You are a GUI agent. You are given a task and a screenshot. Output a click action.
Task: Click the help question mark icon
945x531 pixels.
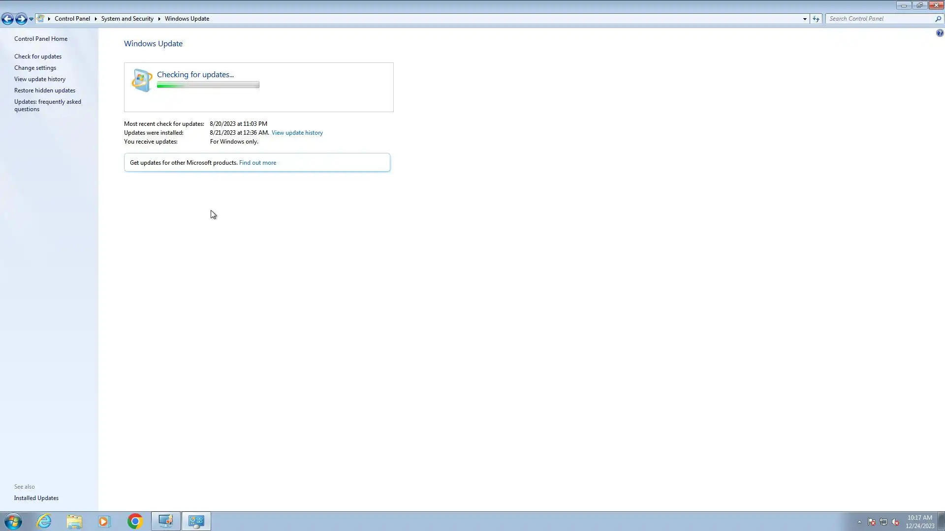940,33
